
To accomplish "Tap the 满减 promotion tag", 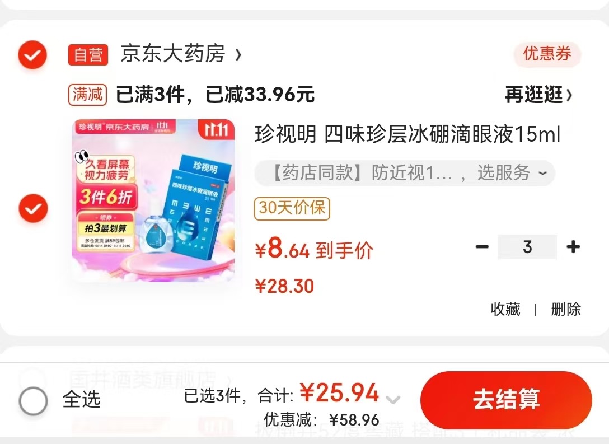I will [88, 95].
